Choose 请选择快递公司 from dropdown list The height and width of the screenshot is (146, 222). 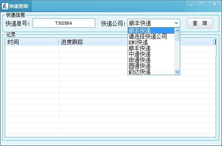(x=151, y=37)
